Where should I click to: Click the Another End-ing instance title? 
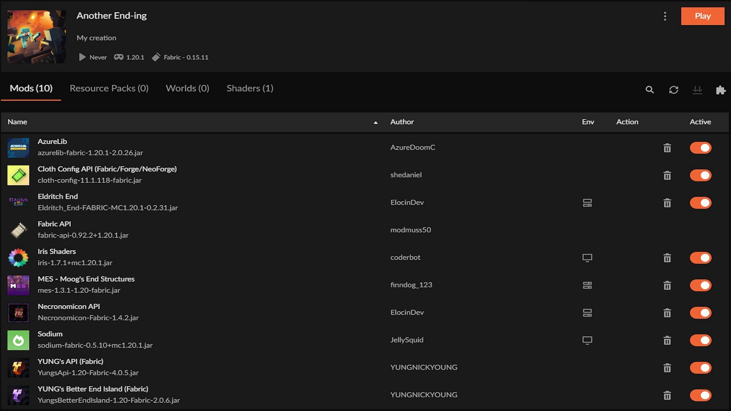112,16
